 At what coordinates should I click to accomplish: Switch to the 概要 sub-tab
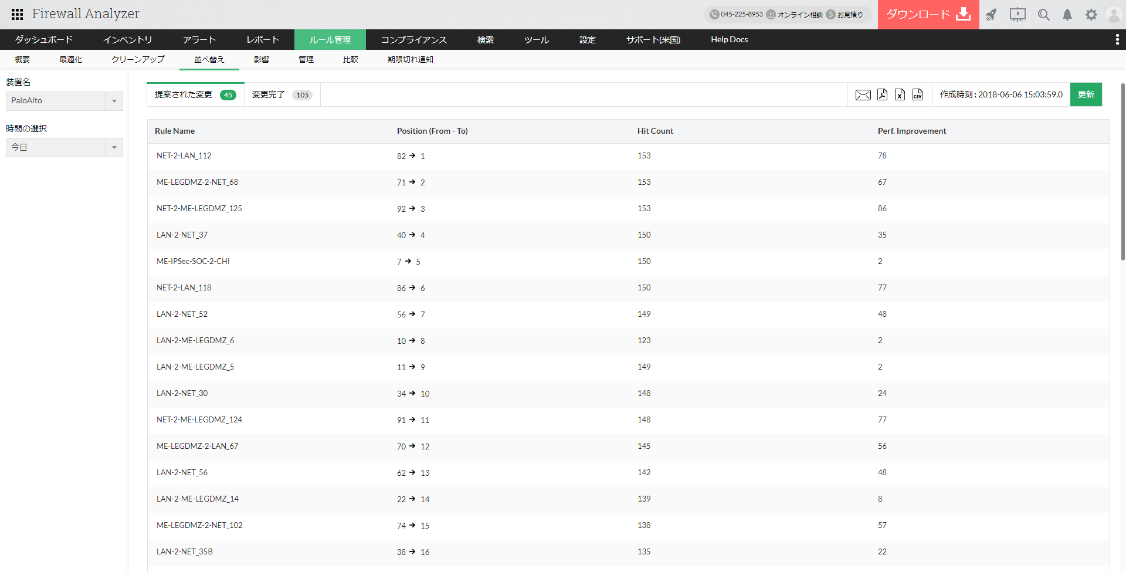coord(22,59)
